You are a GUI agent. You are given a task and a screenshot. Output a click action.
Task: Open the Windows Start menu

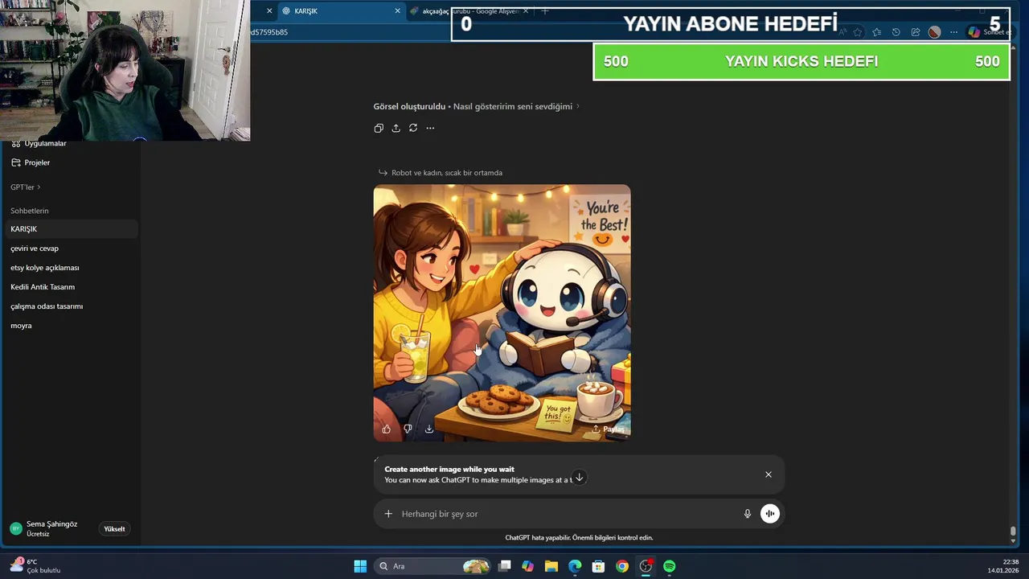(360, 566)
